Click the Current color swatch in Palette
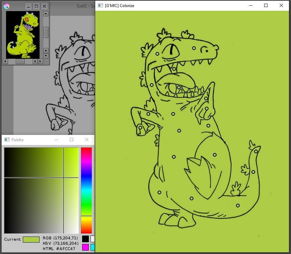The image size is (291, 254). (31, 240)
